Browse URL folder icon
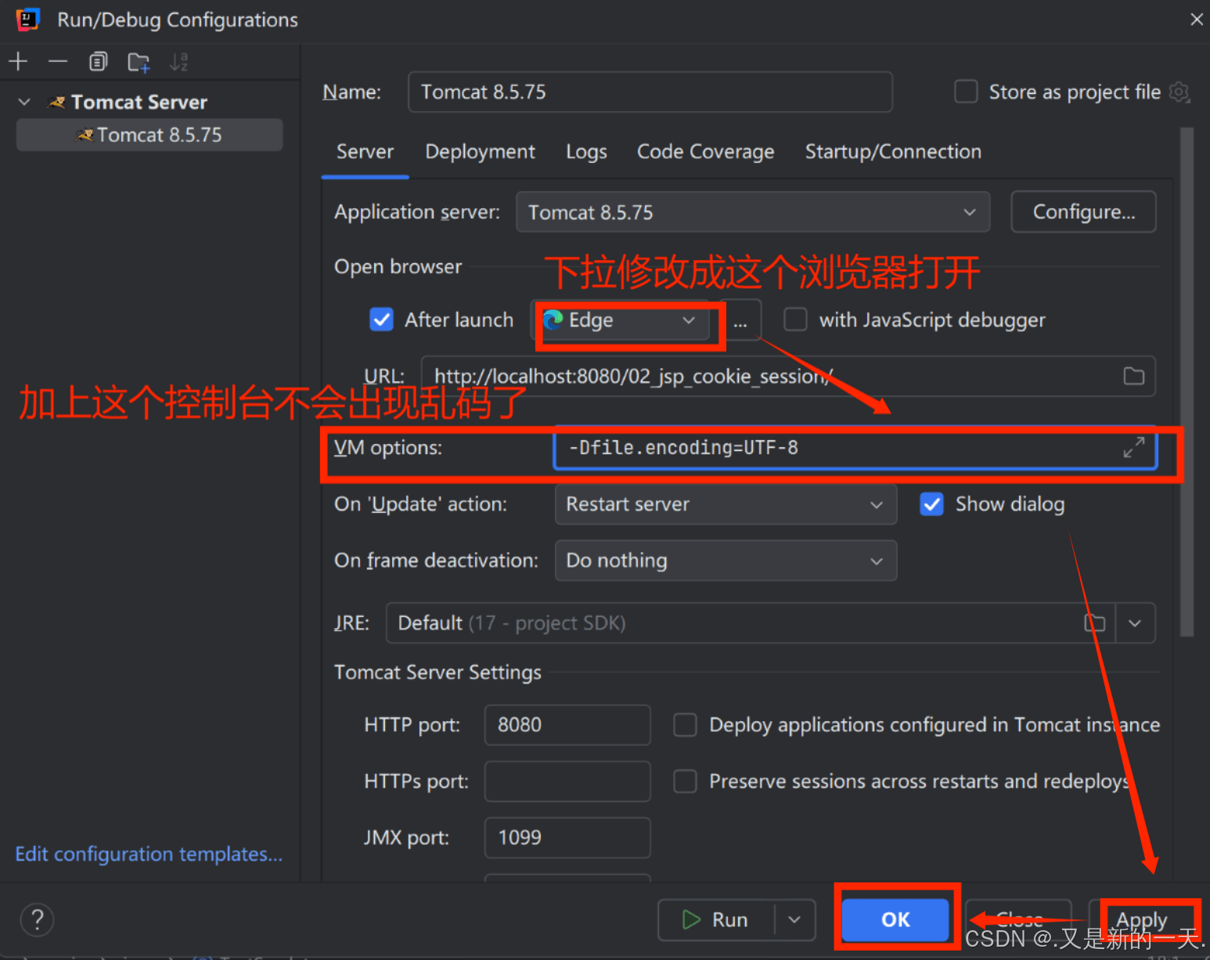This screenshot has width=1210, height=960. (x=1134, y=376)
